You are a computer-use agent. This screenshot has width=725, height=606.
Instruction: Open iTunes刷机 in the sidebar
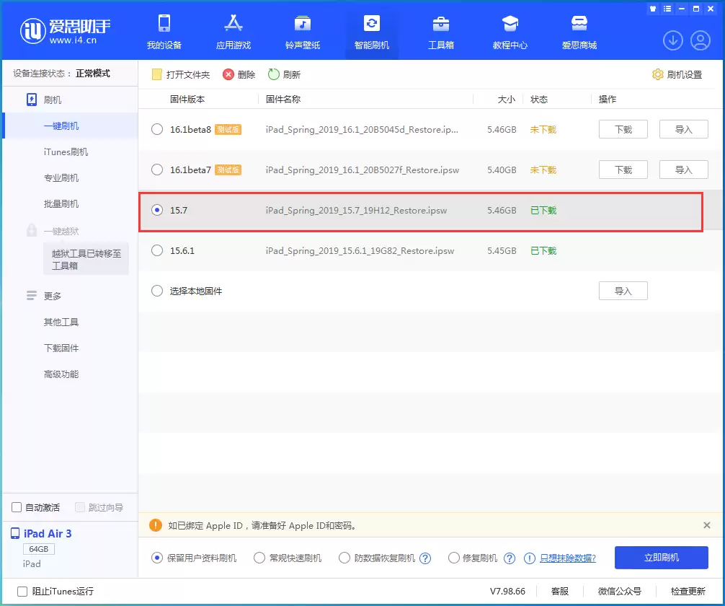[x=66, y=151]
